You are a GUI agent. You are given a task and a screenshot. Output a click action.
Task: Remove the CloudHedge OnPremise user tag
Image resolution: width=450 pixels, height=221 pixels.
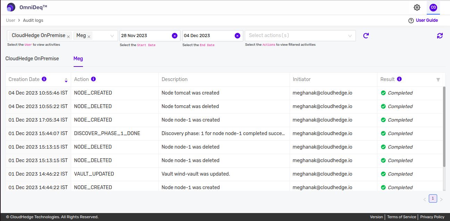(68, 36)
